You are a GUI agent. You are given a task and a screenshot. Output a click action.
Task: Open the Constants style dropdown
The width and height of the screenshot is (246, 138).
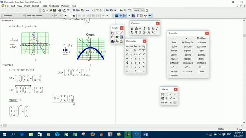[x=24, y=16]
